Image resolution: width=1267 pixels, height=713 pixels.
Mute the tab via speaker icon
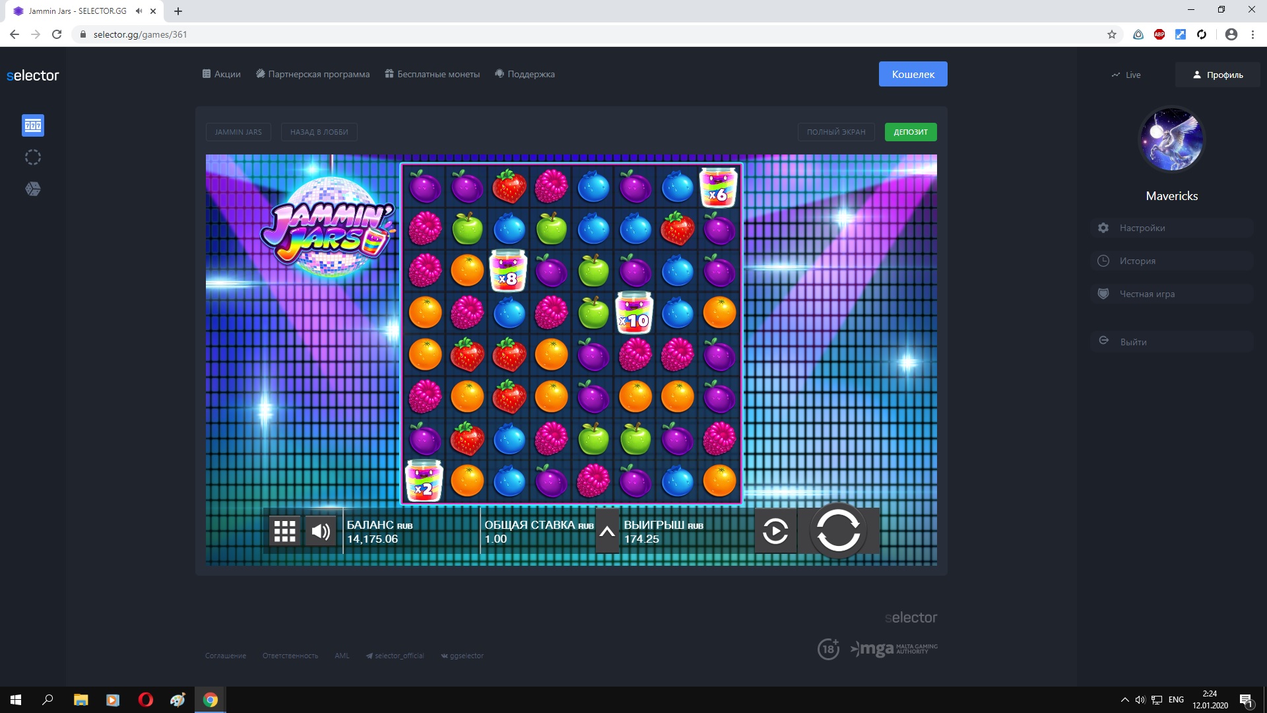[x=139, y=11]
